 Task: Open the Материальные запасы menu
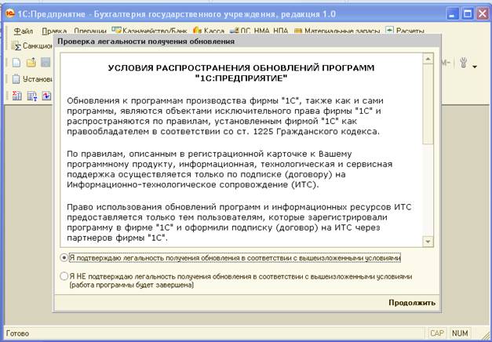click(337, 31)
